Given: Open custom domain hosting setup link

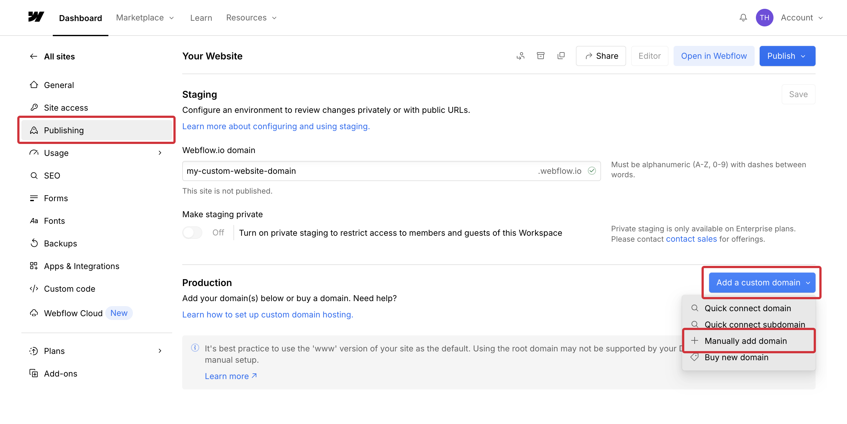Looking at the screenshot, I should click(268, 314).
